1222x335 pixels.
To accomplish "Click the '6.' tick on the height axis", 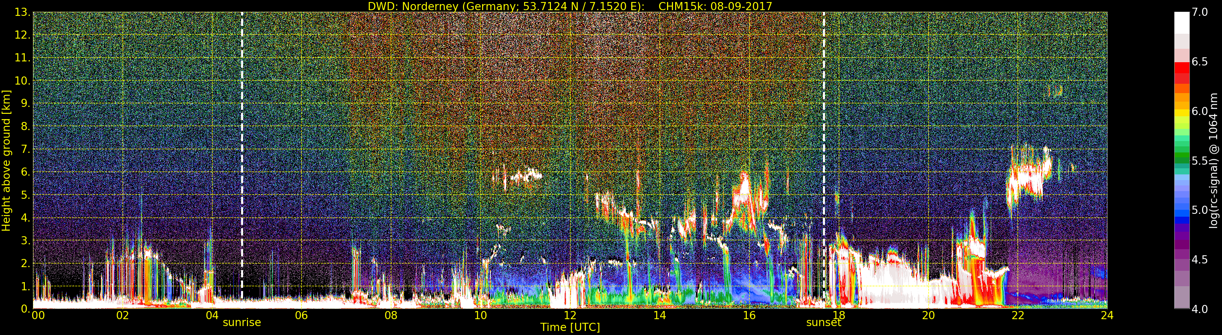I will [x=26, y=172].
